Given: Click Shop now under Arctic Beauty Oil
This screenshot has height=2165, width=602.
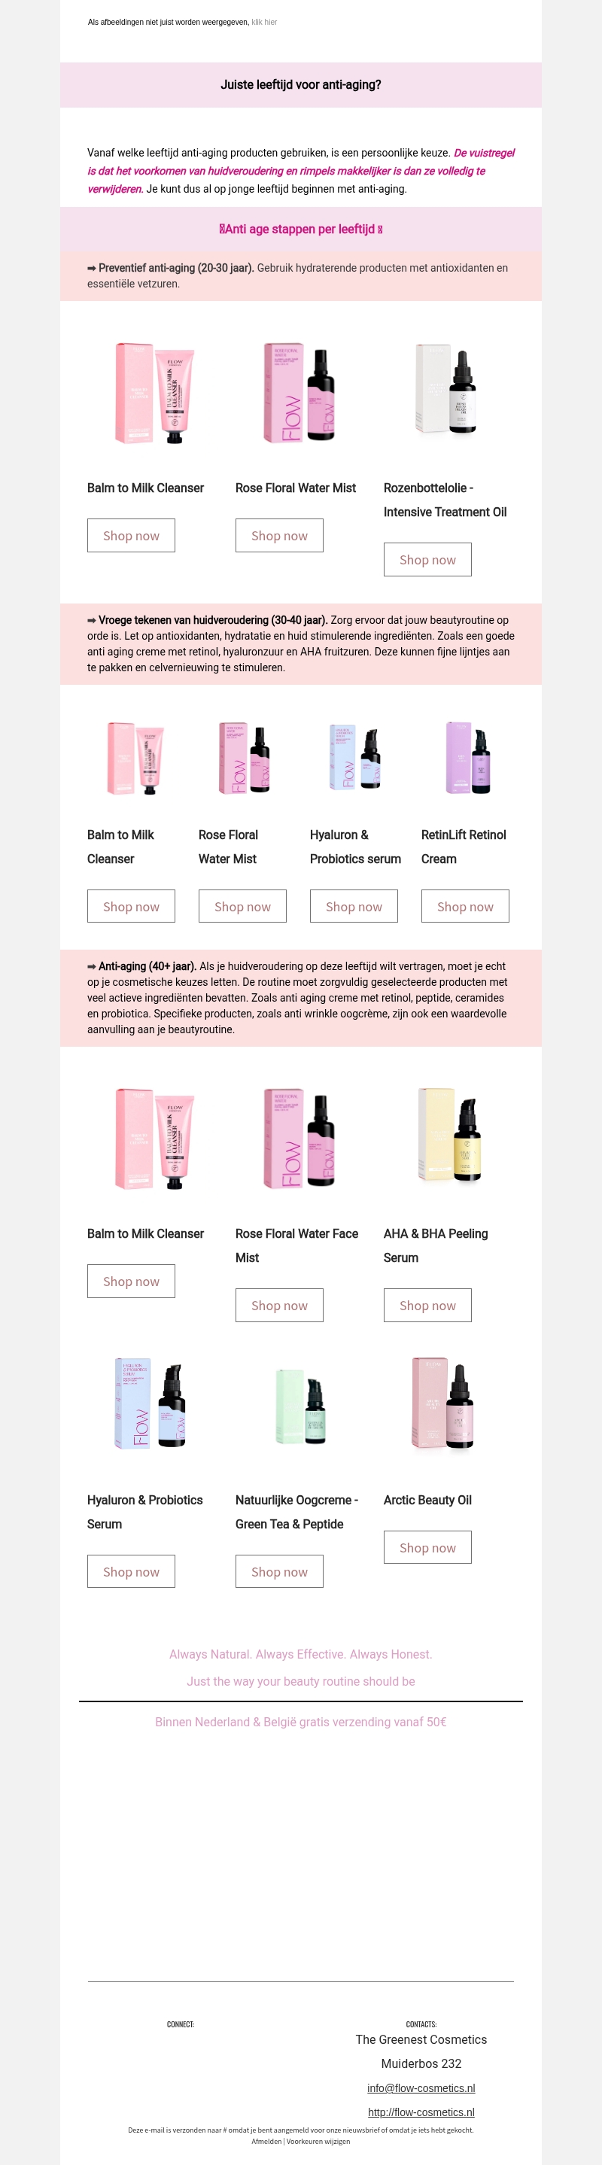Looking at the screenshot, I should pos(427,1547).
